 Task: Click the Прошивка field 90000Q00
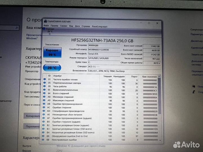pyautogui.click(x=104, y=46)
